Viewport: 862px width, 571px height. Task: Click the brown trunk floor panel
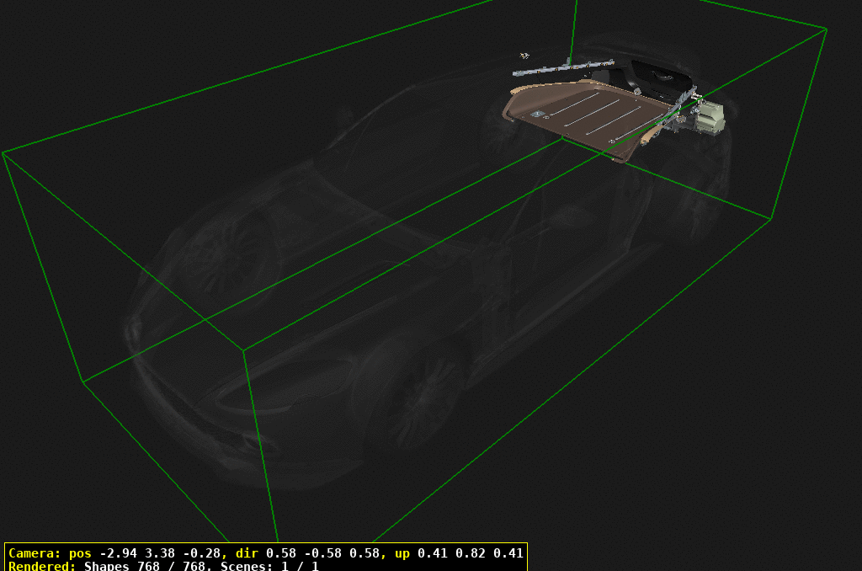[x=589, y=114]
